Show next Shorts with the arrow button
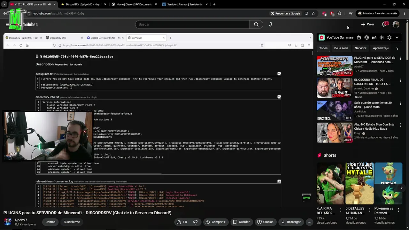409x230 pixels. (401, 188)
